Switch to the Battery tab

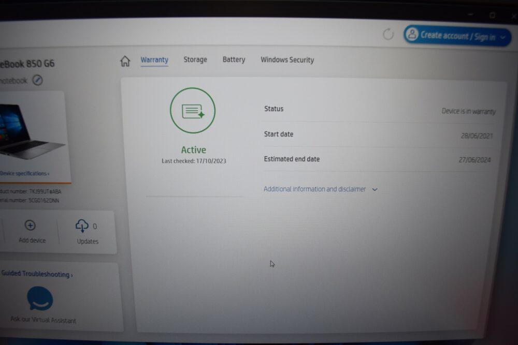click(x=234, y=59)
